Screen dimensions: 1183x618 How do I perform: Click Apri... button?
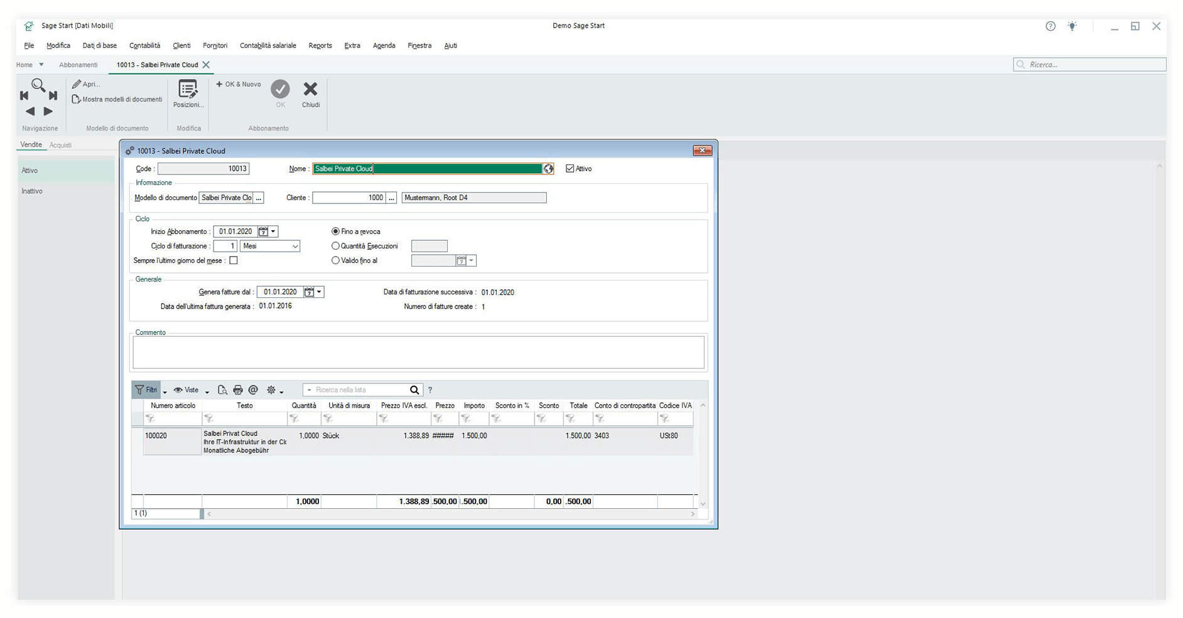click(x=86, y=84)
